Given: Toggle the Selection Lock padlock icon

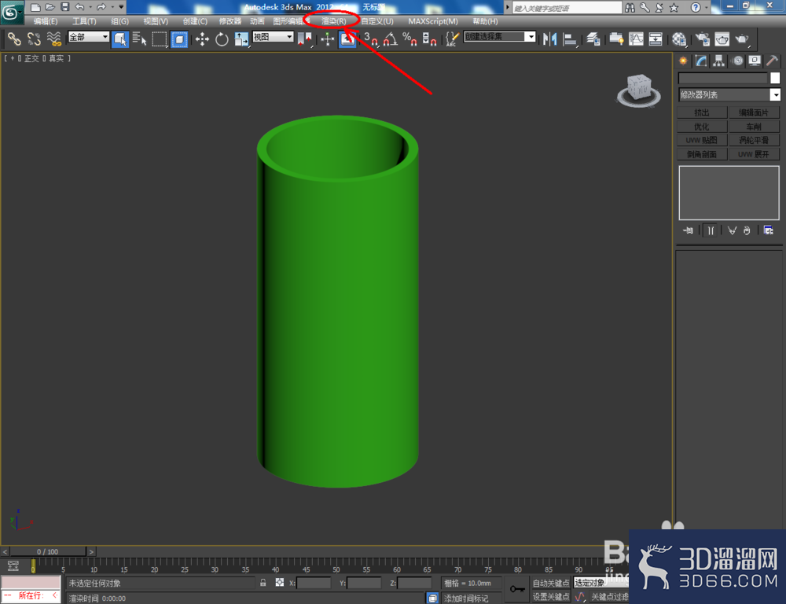Looking at the screenshot, I should [x=263, y=583].
